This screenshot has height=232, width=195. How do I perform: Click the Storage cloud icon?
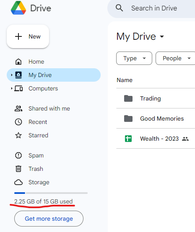point(18,182)
